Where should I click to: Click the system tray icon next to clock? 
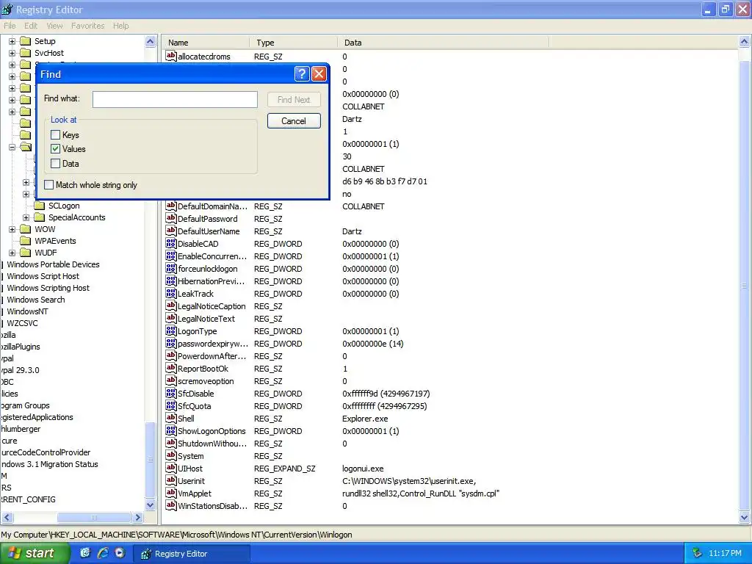click(x=698, y=553)
